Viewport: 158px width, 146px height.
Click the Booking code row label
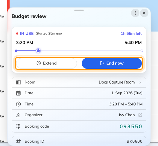(x=37, y=126)
